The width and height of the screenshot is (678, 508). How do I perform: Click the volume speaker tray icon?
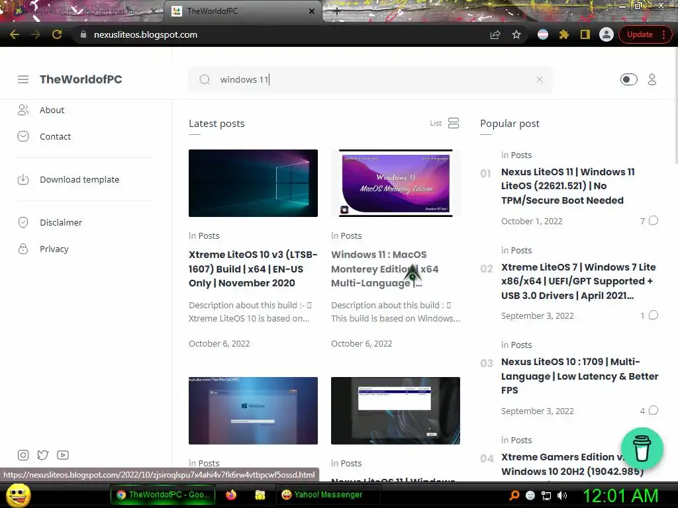(x=561, y=495)
